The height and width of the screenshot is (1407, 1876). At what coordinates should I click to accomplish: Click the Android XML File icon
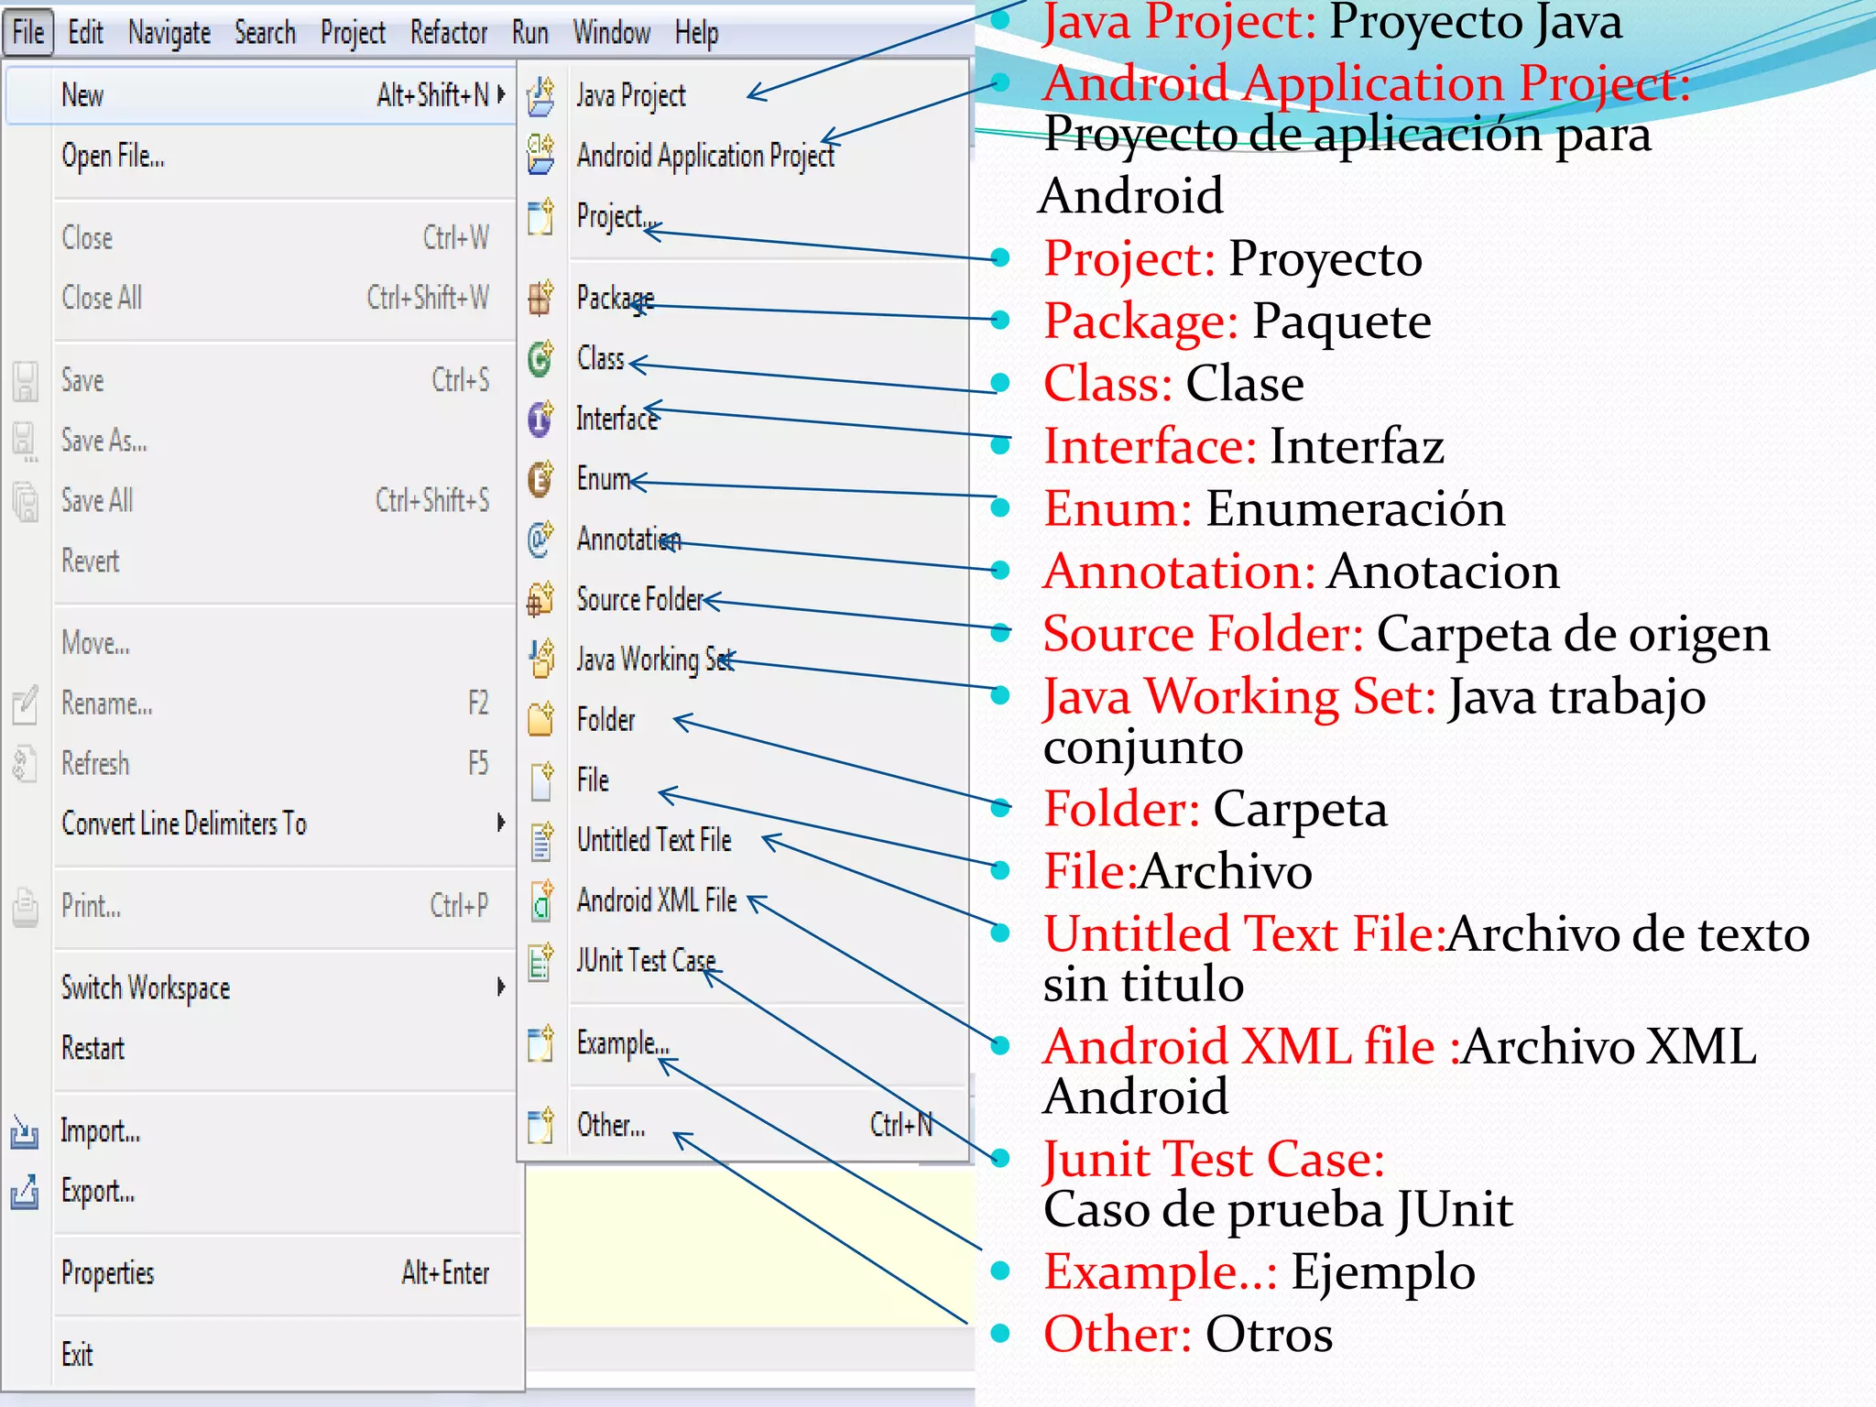point(541,901)
